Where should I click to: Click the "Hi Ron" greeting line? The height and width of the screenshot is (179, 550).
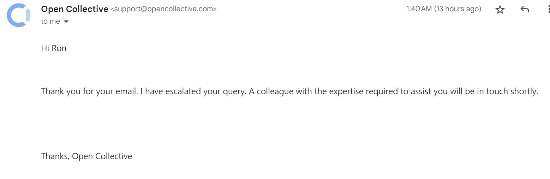coord(54,48)
